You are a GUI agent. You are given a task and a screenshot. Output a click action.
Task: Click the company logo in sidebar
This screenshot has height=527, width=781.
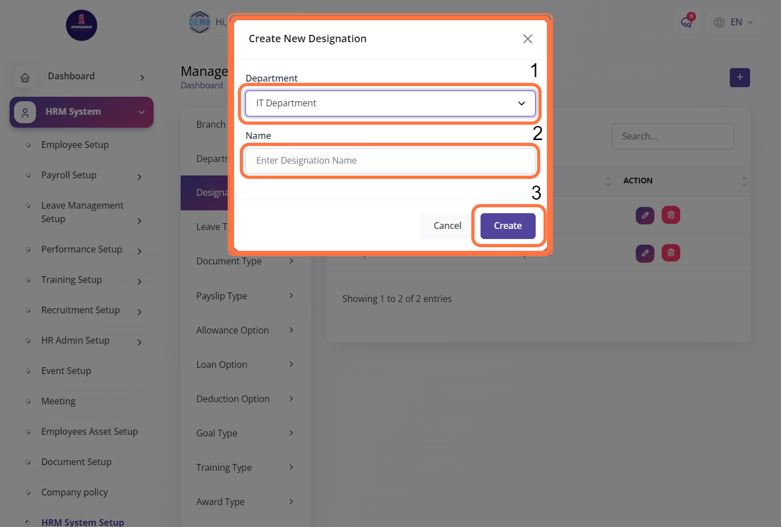pyautogui.click(x=82, y=25)
